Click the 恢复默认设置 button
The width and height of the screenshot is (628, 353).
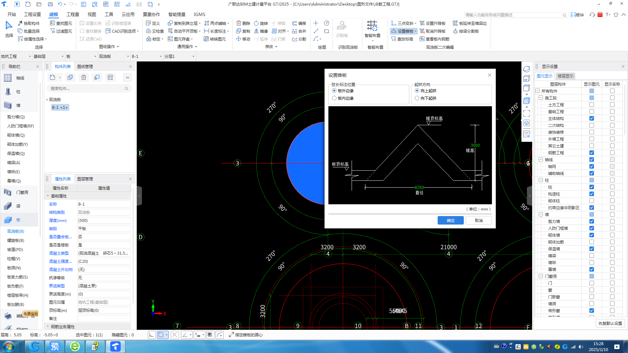[610, 323]
